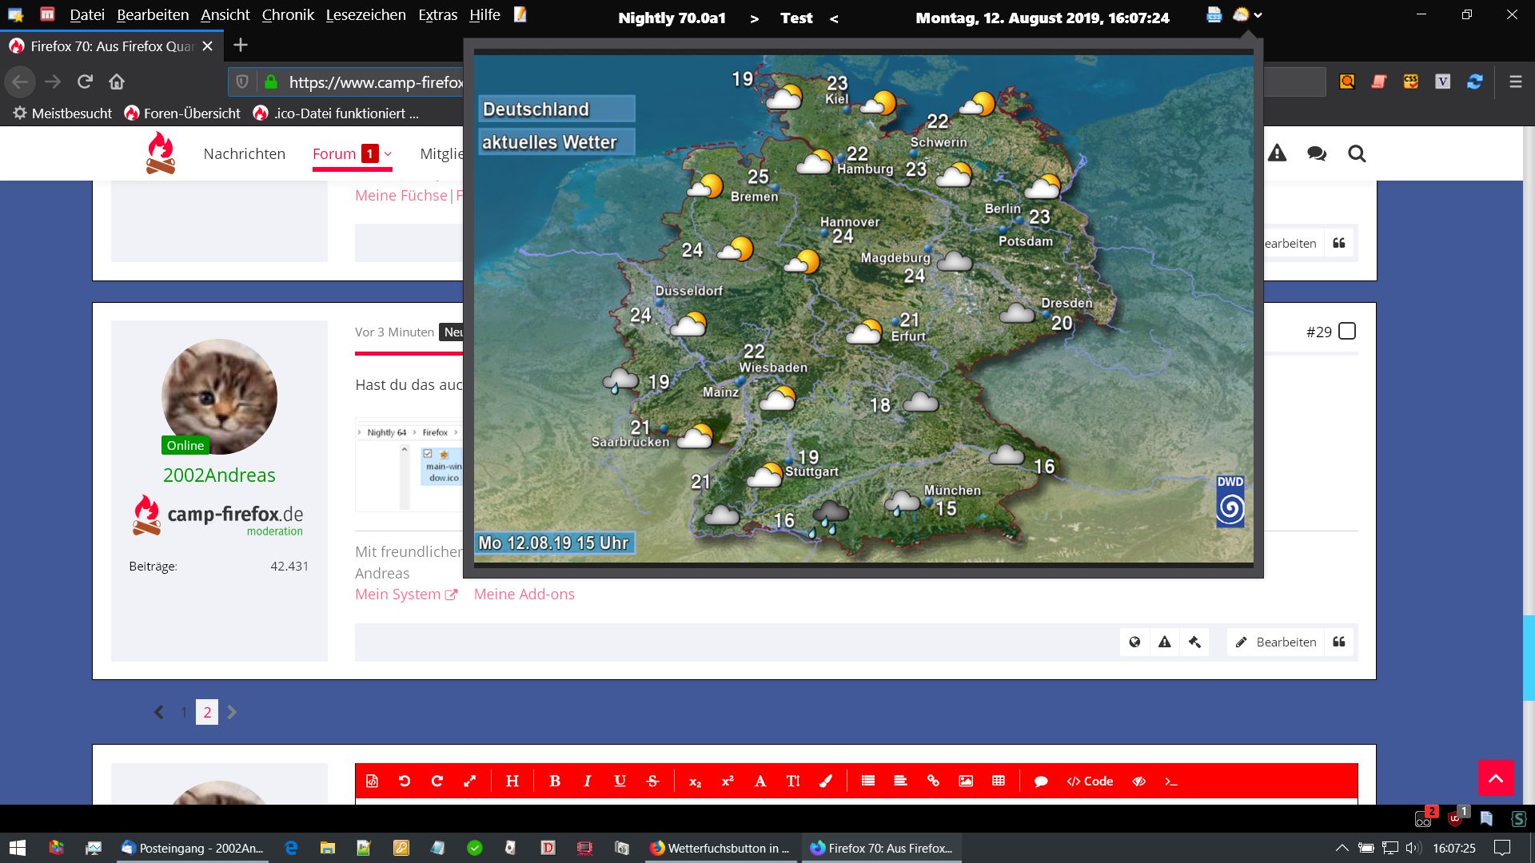Click the strikethrough formatting icon
The image size is (1535, 863).
652,781
